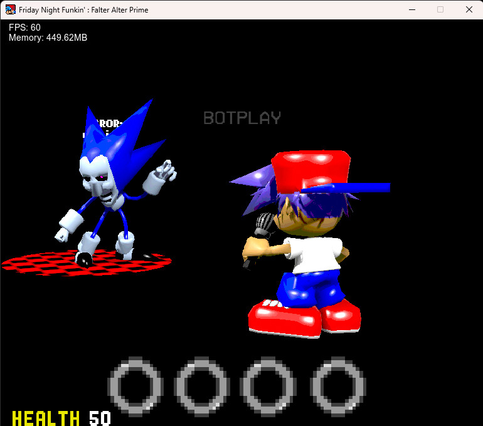Click the Memory usage readout
The width and height of the screenshot is (483, 426).
click(48, 38)
